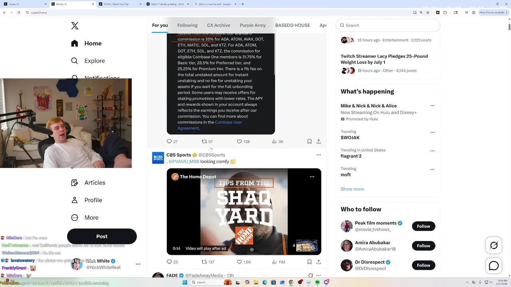
Task: Share the CBS Sports post
Action: pyautogui.click(x=319, y=262)
